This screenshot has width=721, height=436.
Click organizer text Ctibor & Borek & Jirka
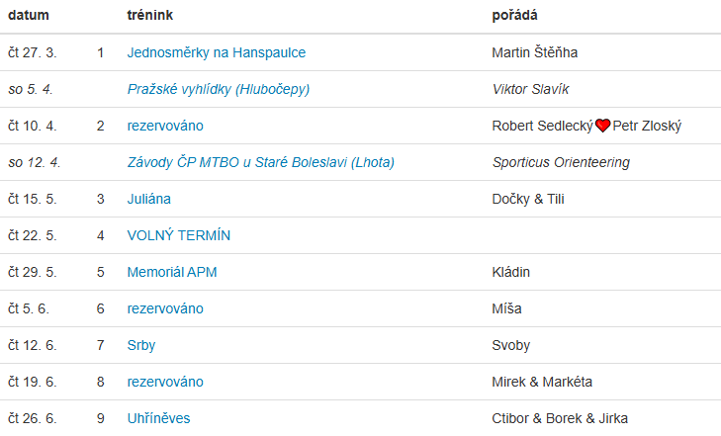click(x=560, y=418)
